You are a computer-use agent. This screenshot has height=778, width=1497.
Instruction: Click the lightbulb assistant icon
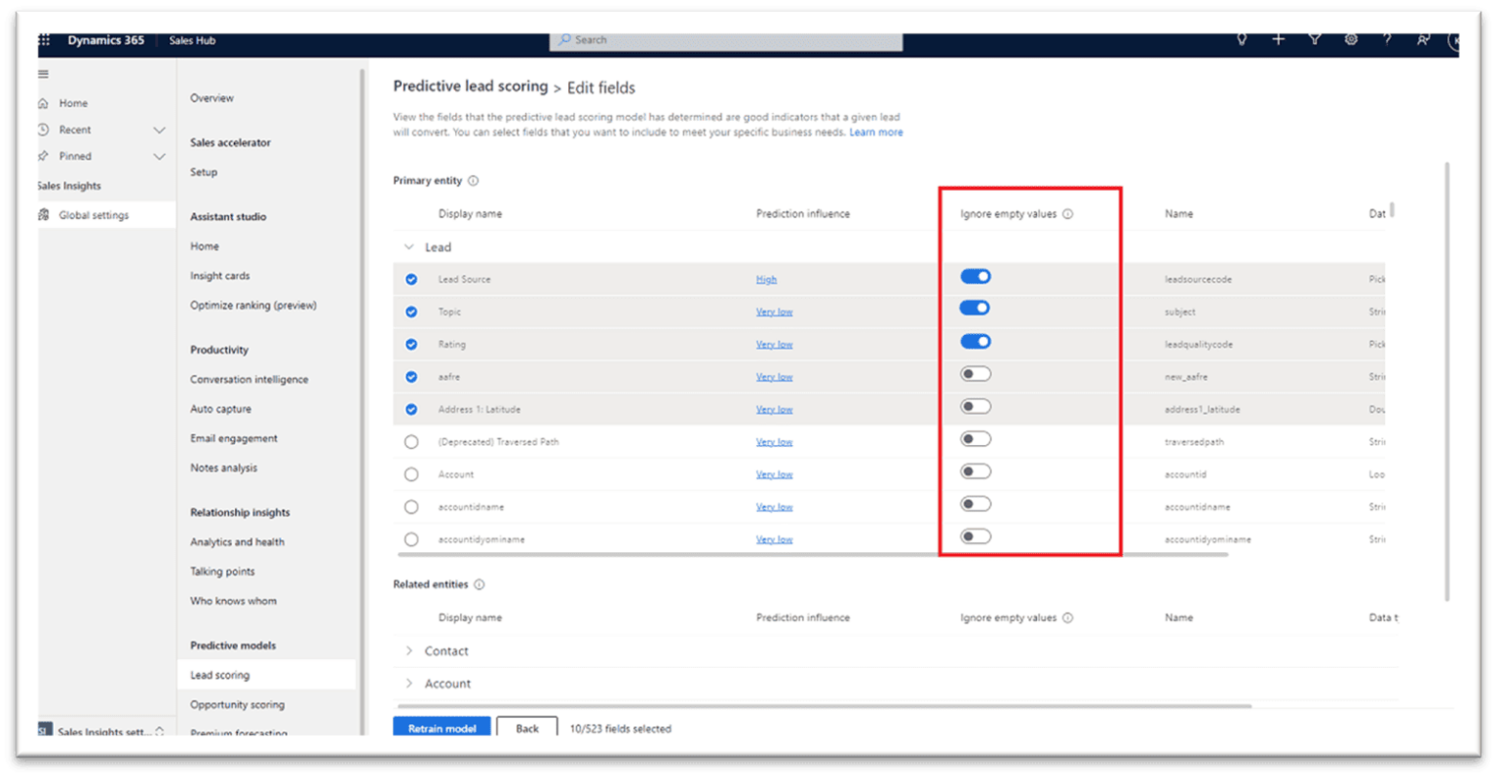click(x=1242, y=40)
